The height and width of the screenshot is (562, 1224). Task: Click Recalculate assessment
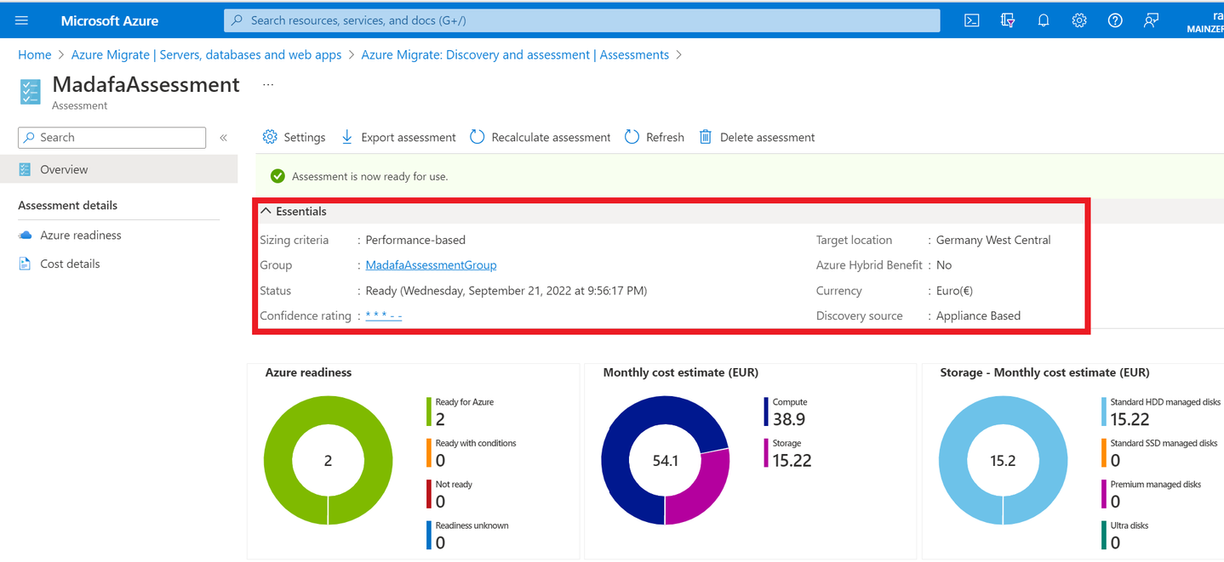pyautogui.click(x=541, y=137)
